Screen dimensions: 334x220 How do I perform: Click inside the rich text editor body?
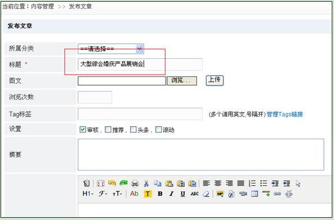tap(204, 210)
